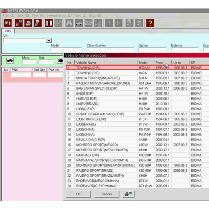The image size is (209, 209).
Task: Click the DP column header
Action: click(199, 63)
